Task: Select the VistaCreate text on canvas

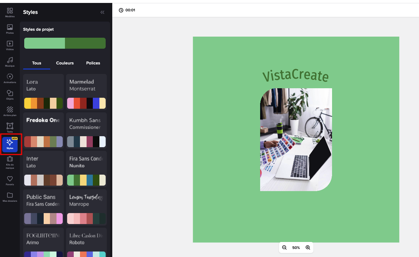Action: [x=296, y=75]
